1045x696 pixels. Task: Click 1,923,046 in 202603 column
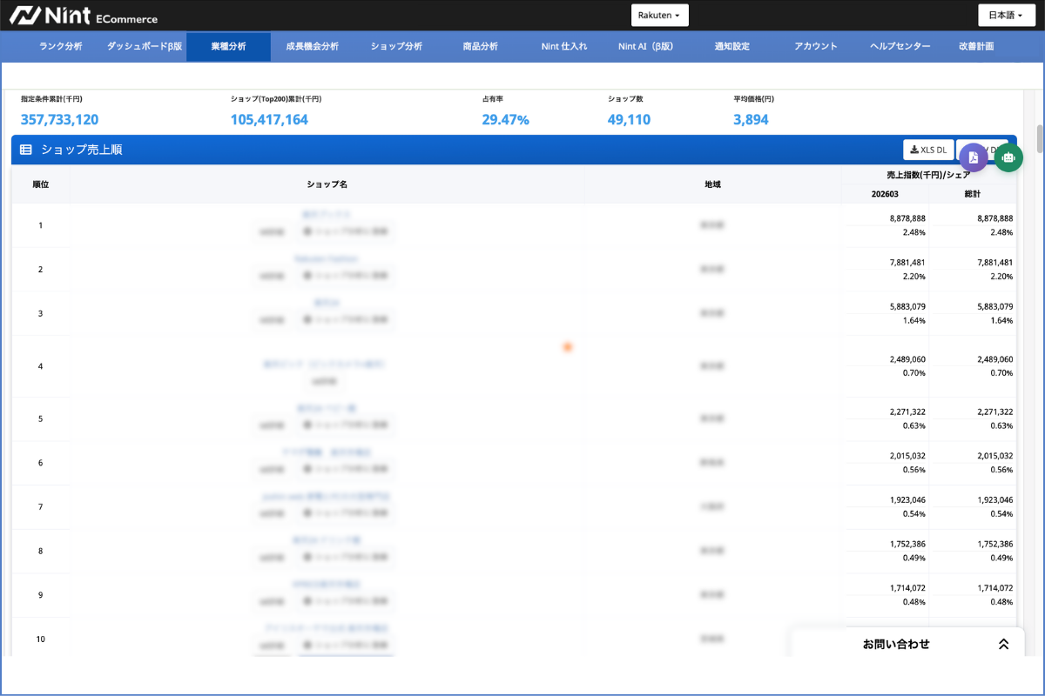tap(907, 499)
